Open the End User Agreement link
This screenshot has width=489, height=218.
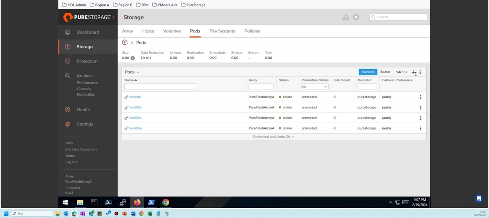[81, 149]
